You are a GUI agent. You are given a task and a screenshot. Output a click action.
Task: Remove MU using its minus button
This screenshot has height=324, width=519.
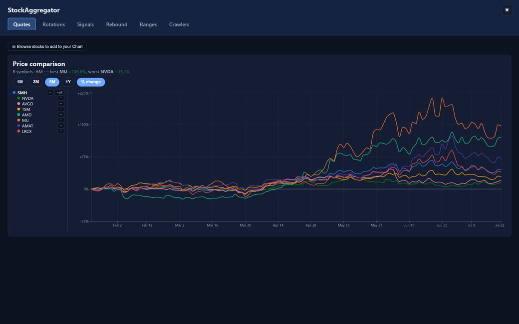(x=61, y=120)
